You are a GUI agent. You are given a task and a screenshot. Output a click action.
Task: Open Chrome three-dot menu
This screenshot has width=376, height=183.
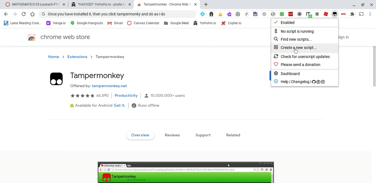coord(370,14)
